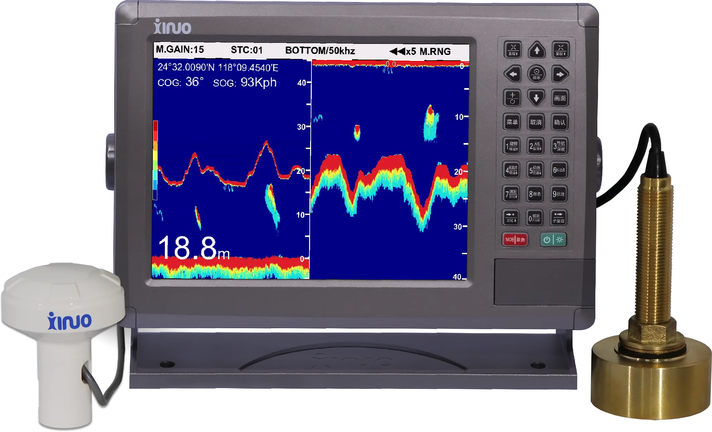Open the menu with 菜单 key
The width and height of the screenshot is (712, 432).
(512, 122)
